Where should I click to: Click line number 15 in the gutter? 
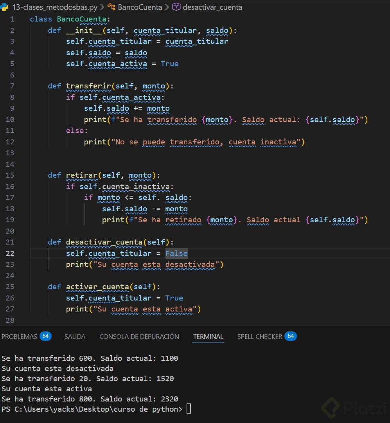pyautogui.click(x=10, y=175)
